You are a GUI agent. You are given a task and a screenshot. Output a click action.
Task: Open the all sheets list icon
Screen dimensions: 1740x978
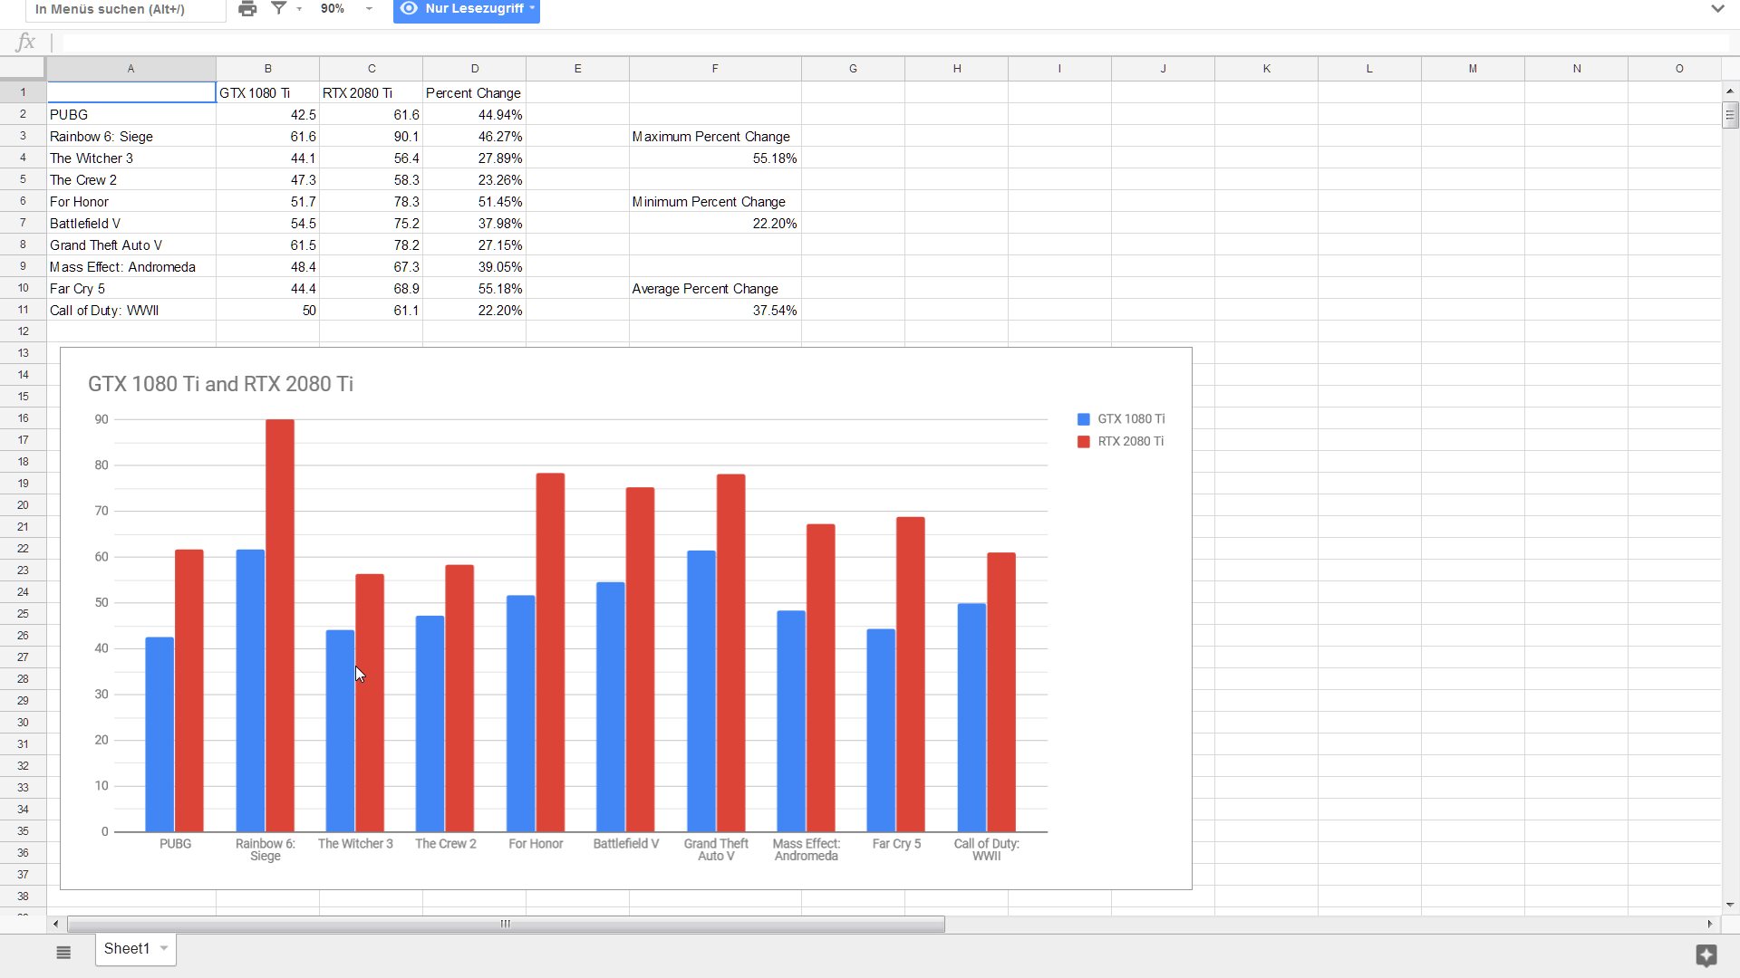(63, 952)
